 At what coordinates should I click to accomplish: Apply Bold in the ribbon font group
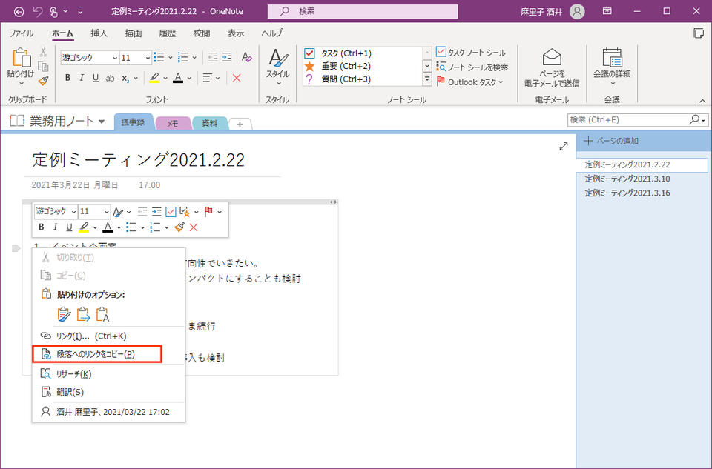pyautogui.click(x=67, y=78)
